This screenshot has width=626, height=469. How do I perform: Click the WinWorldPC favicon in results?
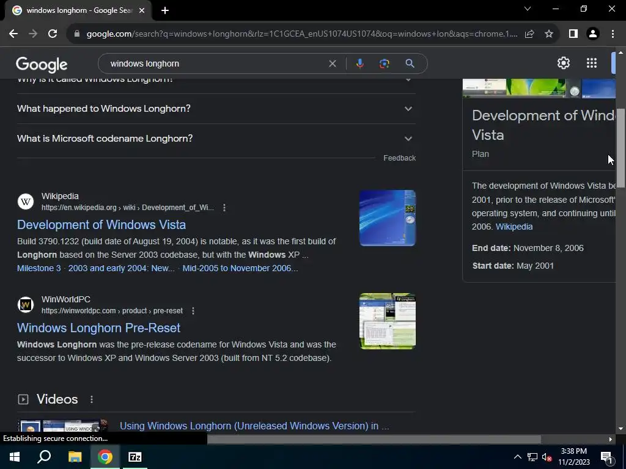pyautogui.click(x=26, y=305)
